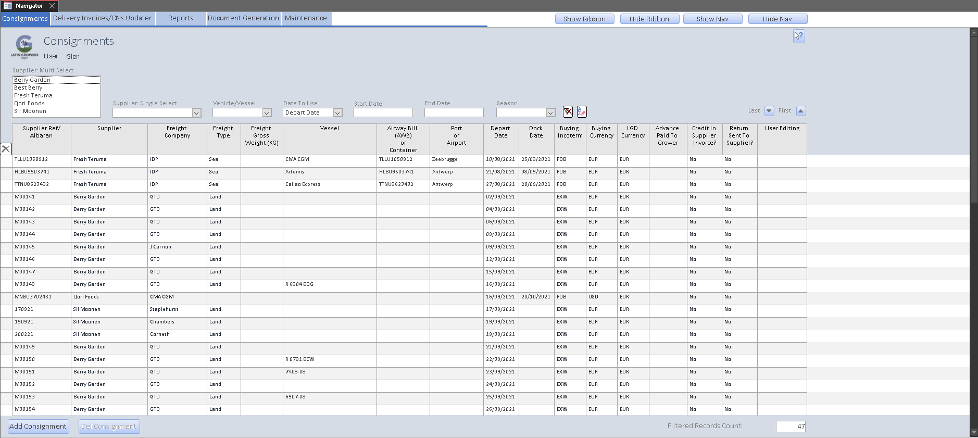
Task: Open the help pointer icon
Action: tap(799, 36)
